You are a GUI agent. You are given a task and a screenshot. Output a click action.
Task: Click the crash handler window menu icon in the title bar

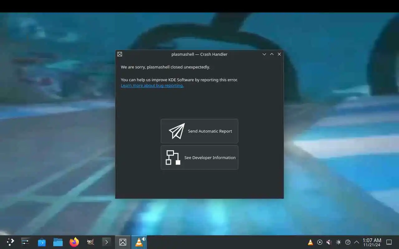120,54
